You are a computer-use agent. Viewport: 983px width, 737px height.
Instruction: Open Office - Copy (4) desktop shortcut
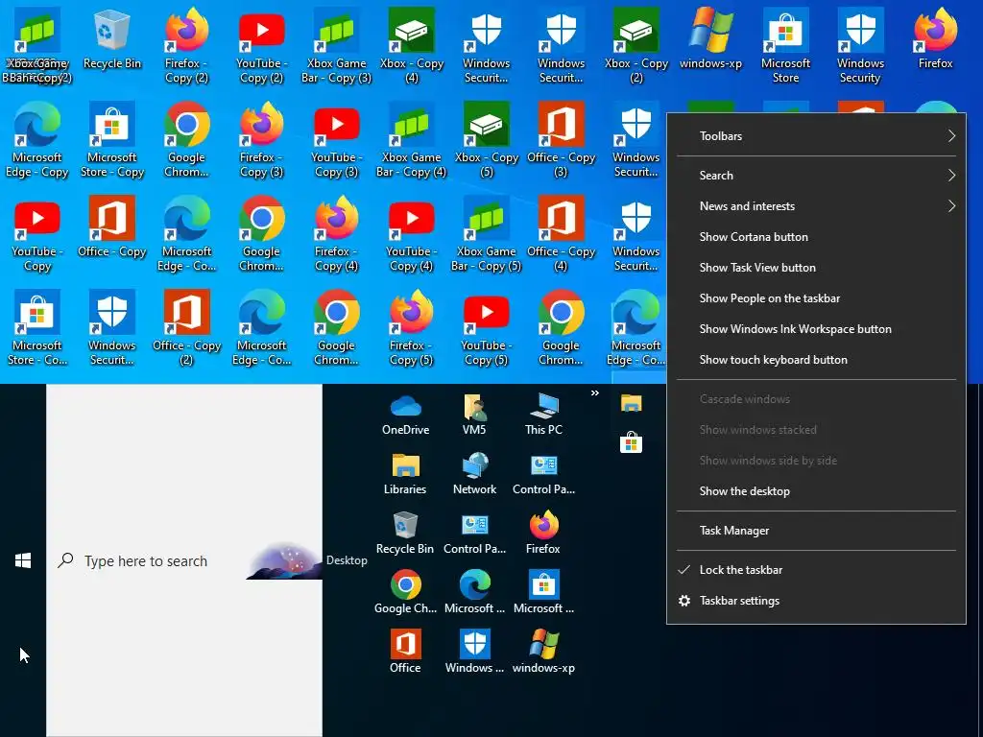pos(561,233)
